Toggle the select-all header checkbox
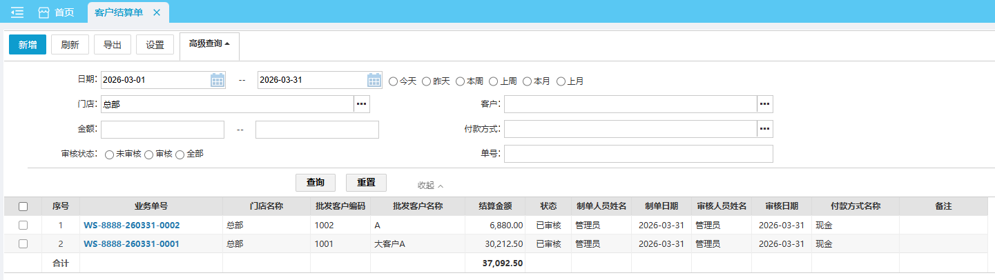The width and height of the screenshot is (995, 280). click(x=23, y=206)
